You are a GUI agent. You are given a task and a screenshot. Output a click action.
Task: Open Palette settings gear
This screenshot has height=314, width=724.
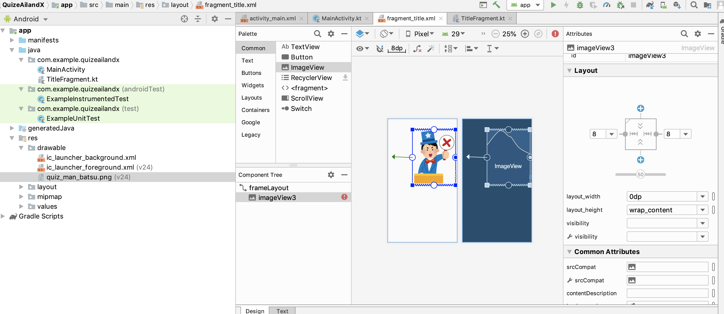coord(331,34)
